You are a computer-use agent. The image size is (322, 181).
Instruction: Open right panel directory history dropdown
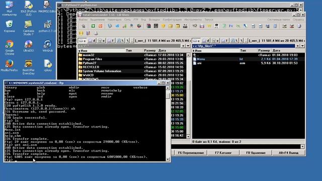302,46
